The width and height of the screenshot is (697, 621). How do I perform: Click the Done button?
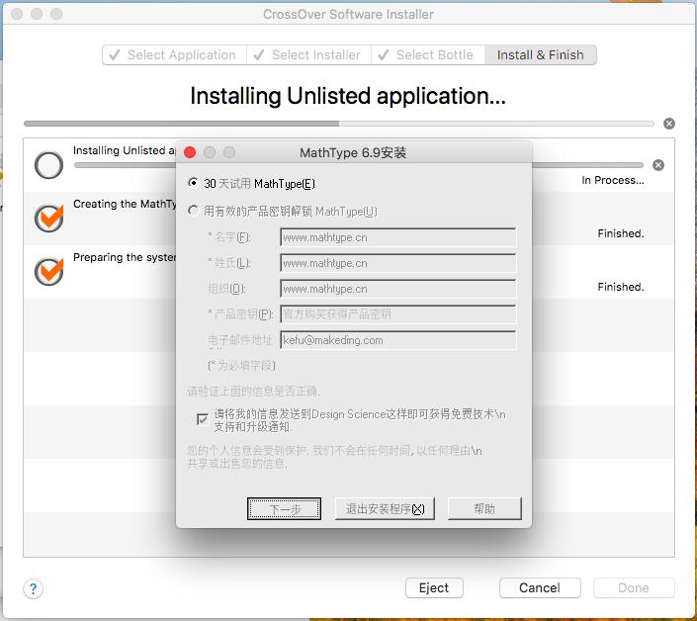[x=634, y=587]
